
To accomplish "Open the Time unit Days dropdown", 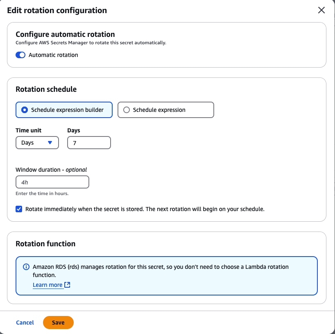I will [37, 143].
